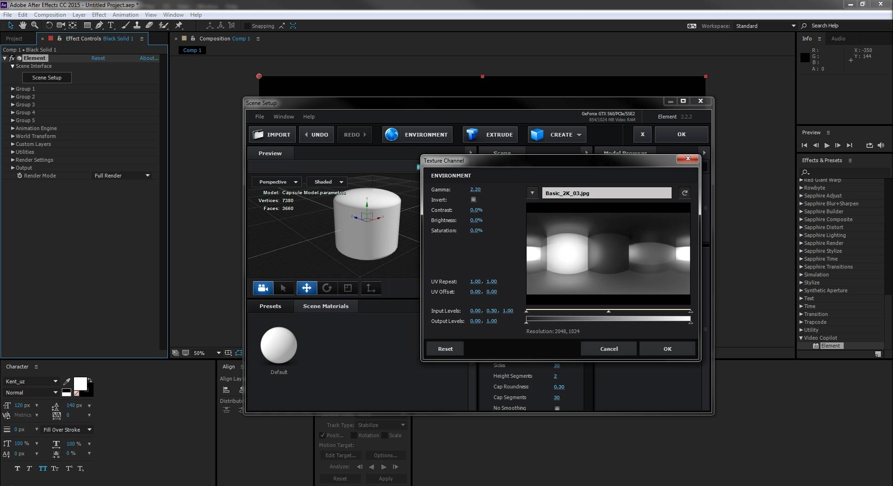This screenshot has width=893, height=486.
Task: Activate the scale gizmo tool in preview
Action: pos(348,288)
